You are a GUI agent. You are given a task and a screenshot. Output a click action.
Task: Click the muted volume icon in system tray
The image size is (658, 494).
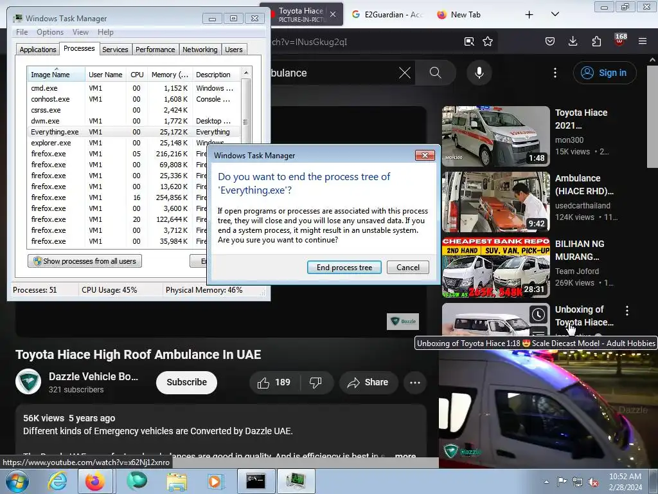pyautogui.click(x=593, y=482)
